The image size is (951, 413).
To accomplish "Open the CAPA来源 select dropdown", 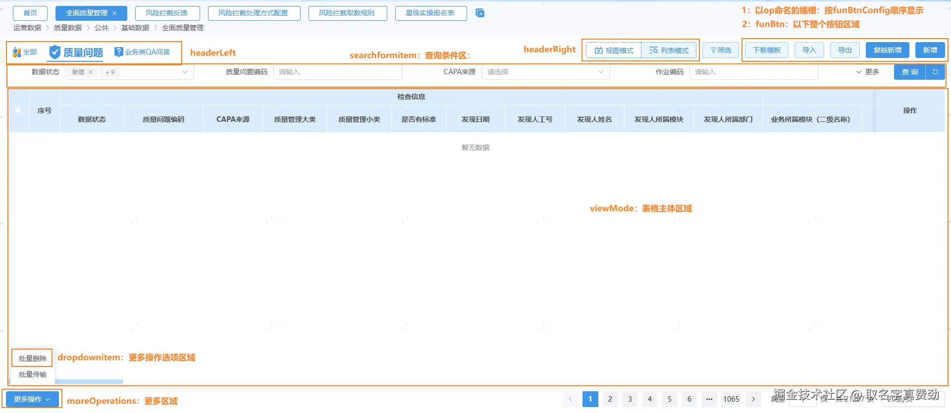I will click(x=546, y=72).
